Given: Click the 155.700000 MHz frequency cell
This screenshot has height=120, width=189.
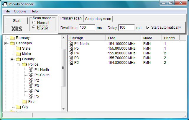Looking at the screenshot, I should click(x=121, y=58).
